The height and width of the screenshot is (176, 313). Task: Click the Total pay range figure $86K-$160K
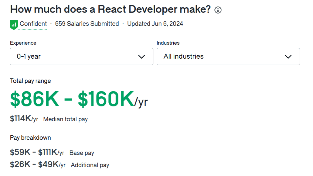(x=72, y=99)
